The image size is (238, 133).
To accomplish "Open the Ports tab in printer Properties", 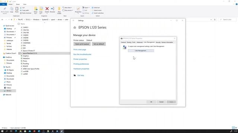I will tap(134, 42).
